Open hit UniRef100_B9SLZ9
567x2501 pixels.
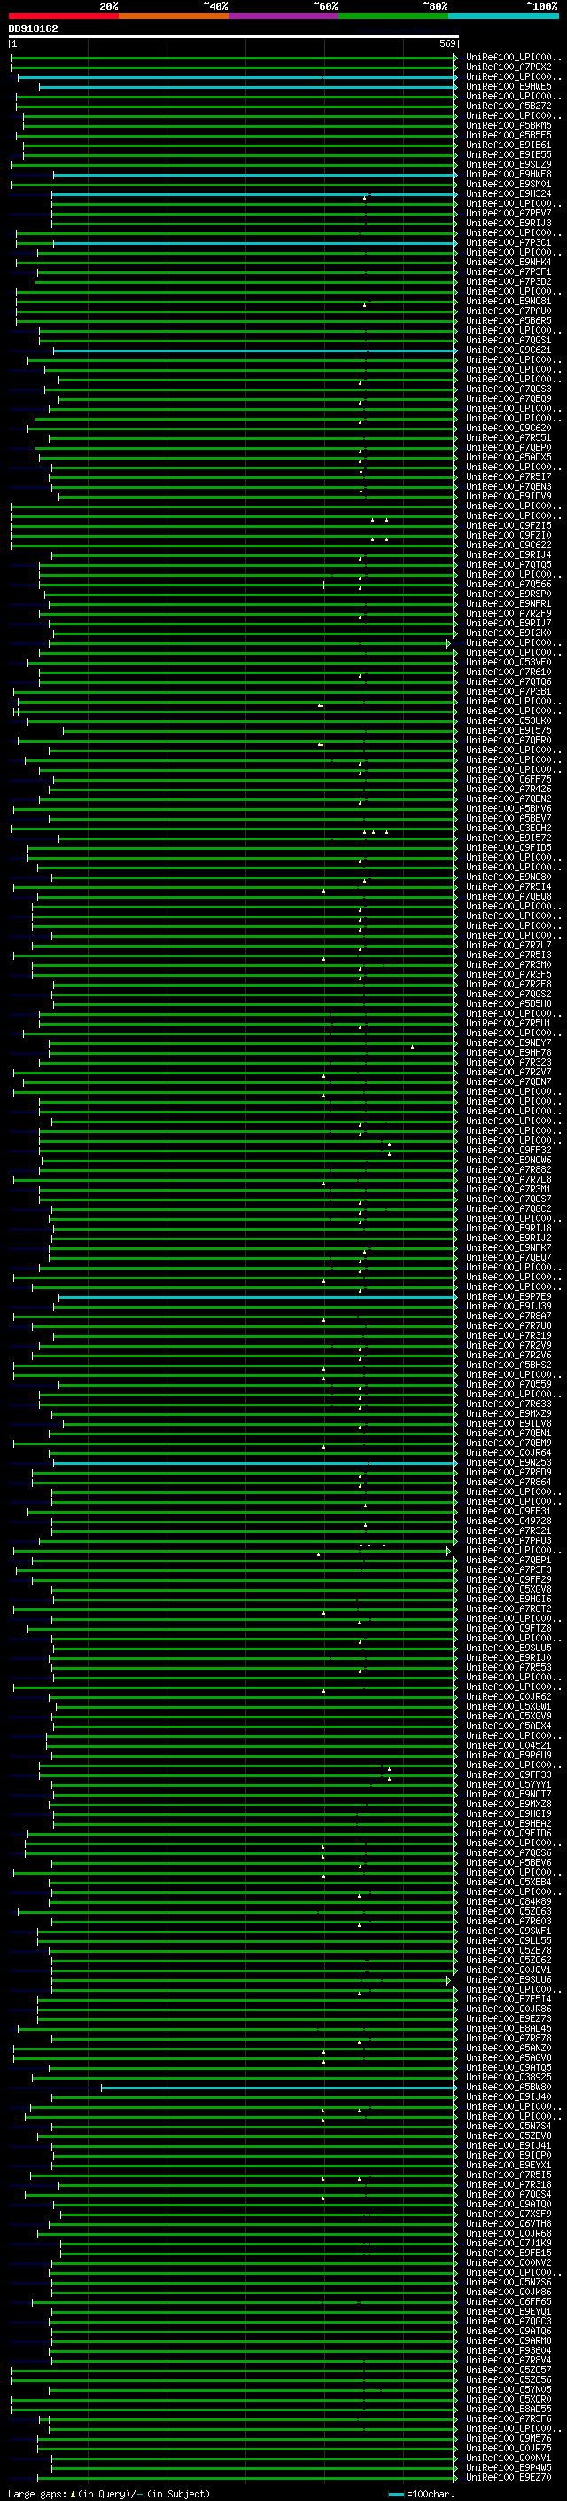click(x=509, y=164)
